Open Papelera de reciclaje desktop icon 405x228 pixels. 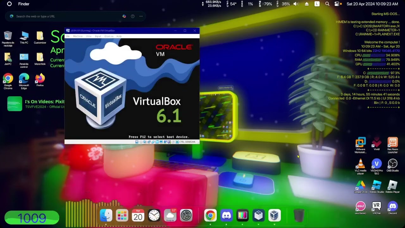(x=8, y=39)
